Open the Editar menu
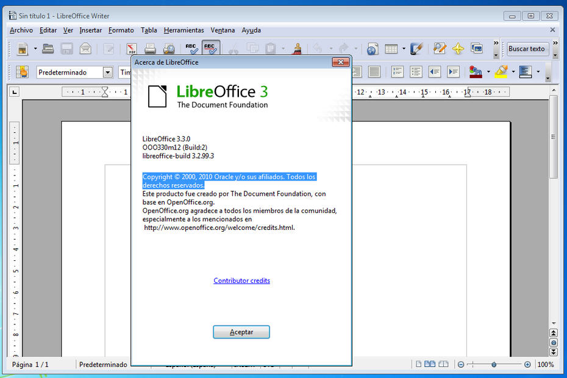Viewport: 567px width, 378px height. (x=48, y=30)
